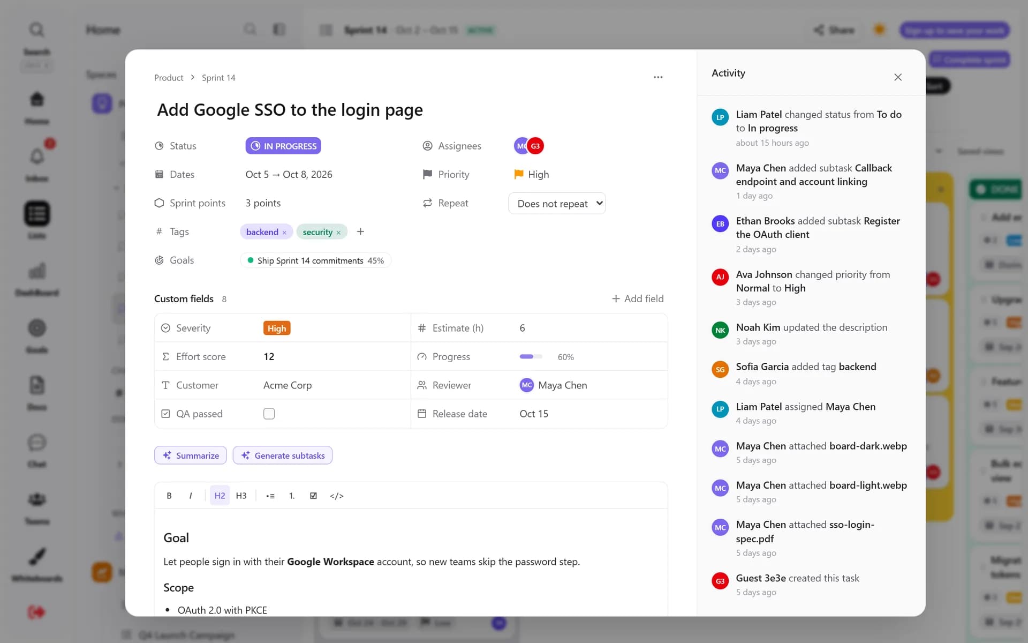The width and height of the screenshot is (1028, 643).
Task: Open the three-dot task options menu
Action: pyautogui.click(x=658, y=77)
